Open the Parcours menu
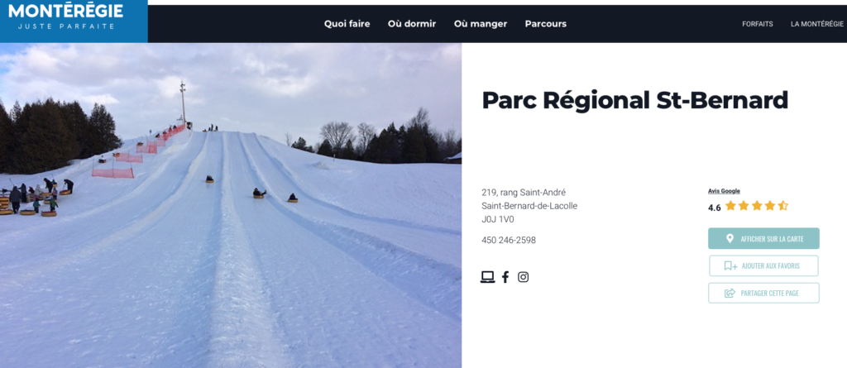The height and width of the screenshot is (368, 847). pyautogui.click(x=546, y=24)
